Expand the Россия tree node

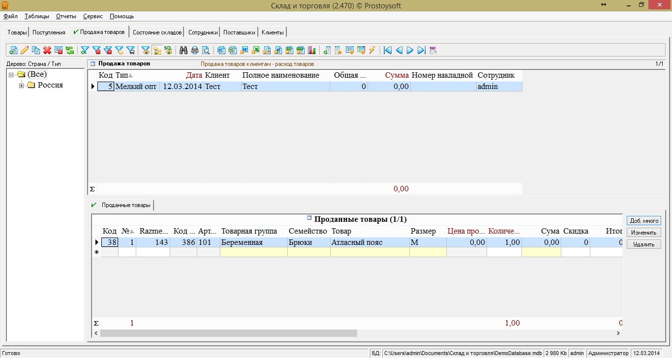pyautogui.click(x=21, y=86)
